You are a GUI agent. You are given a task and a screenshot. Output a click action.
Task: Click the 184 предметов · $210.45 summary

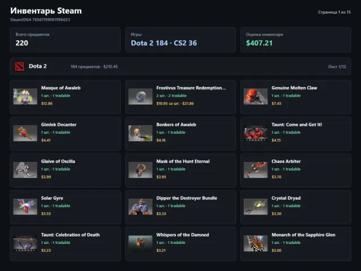tap(94, 67)
